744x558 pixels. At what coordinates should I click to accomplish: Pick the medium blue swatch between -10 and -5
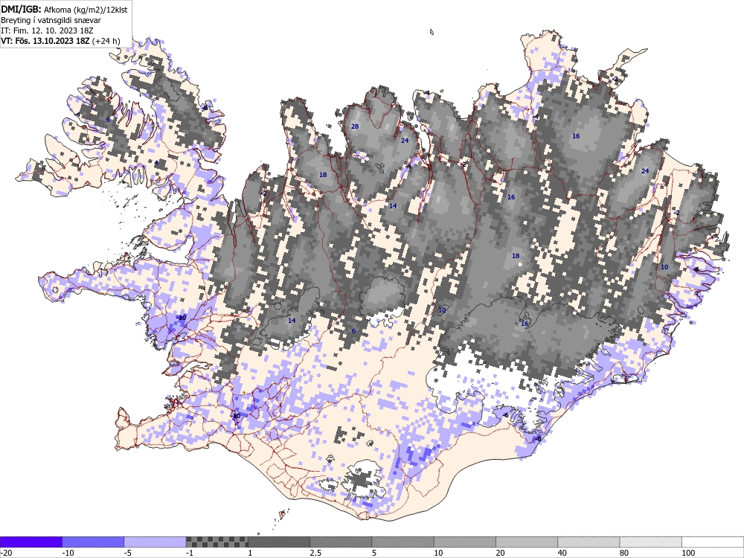93,542
